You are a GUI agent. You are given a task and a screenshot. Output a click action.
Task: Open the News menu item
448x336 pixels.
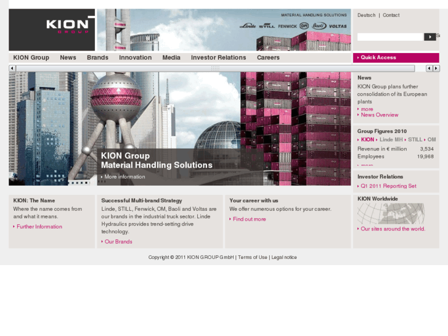[x=68, y=57]
